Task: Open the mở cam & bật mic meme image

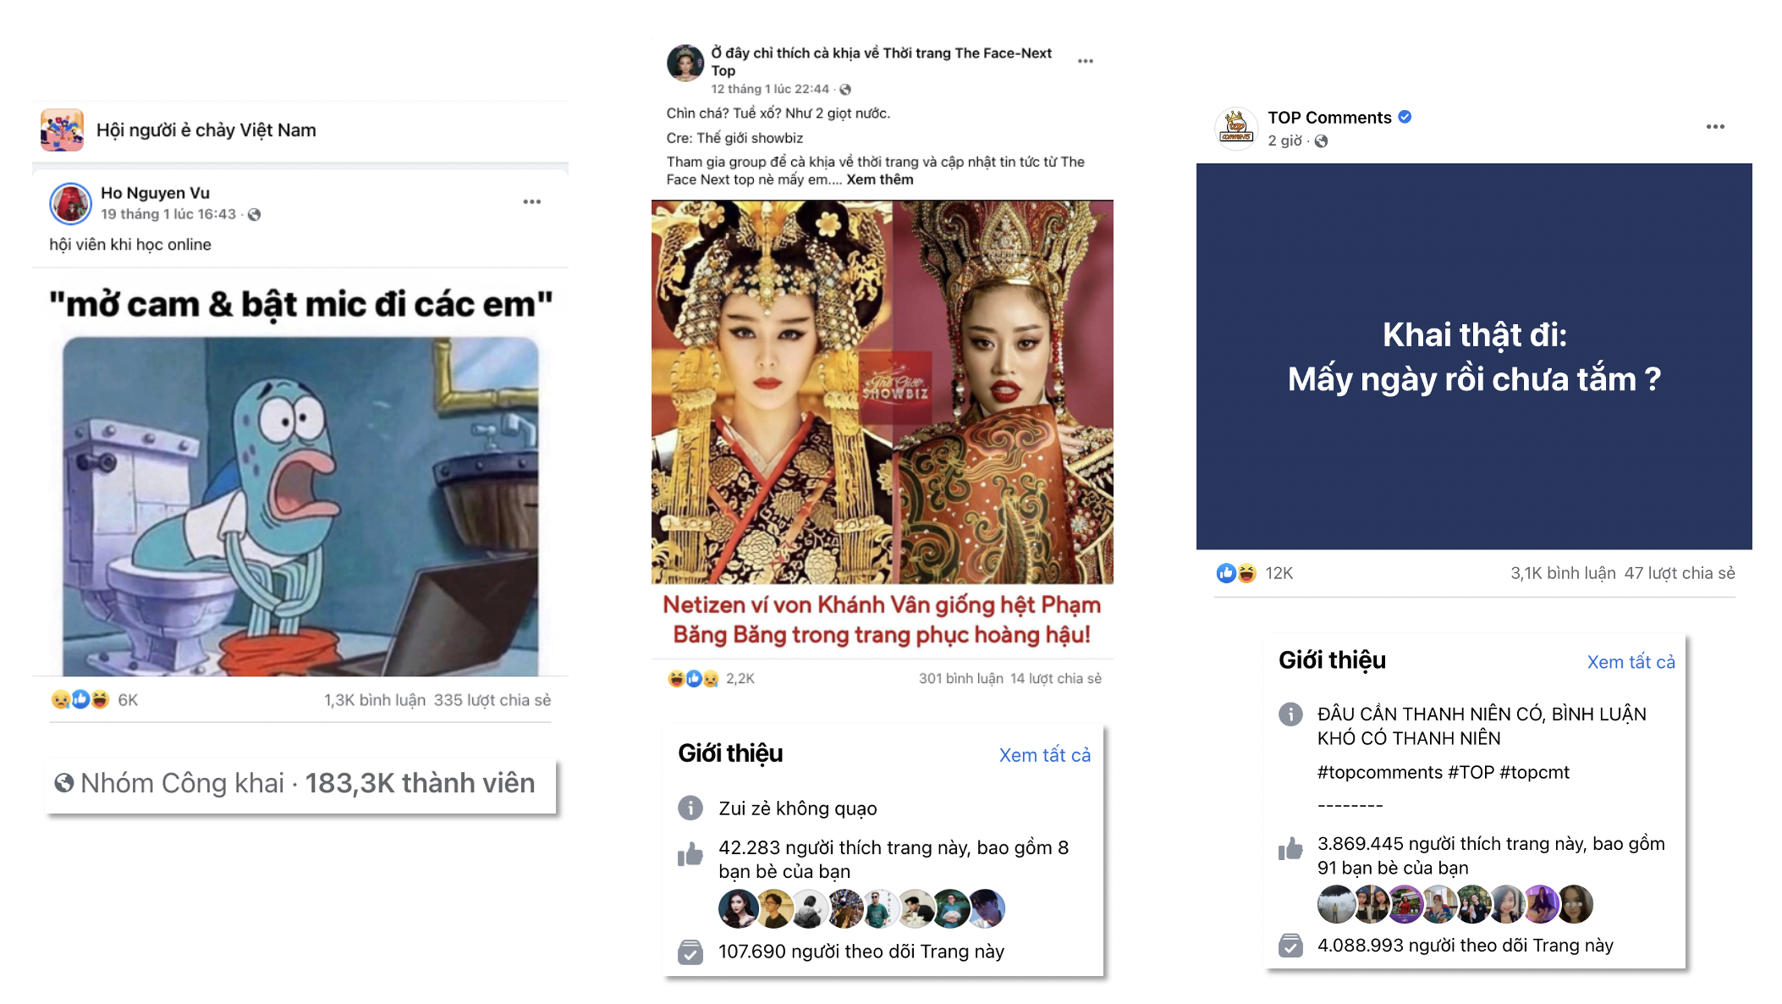Action: click(x=300, y=506)
